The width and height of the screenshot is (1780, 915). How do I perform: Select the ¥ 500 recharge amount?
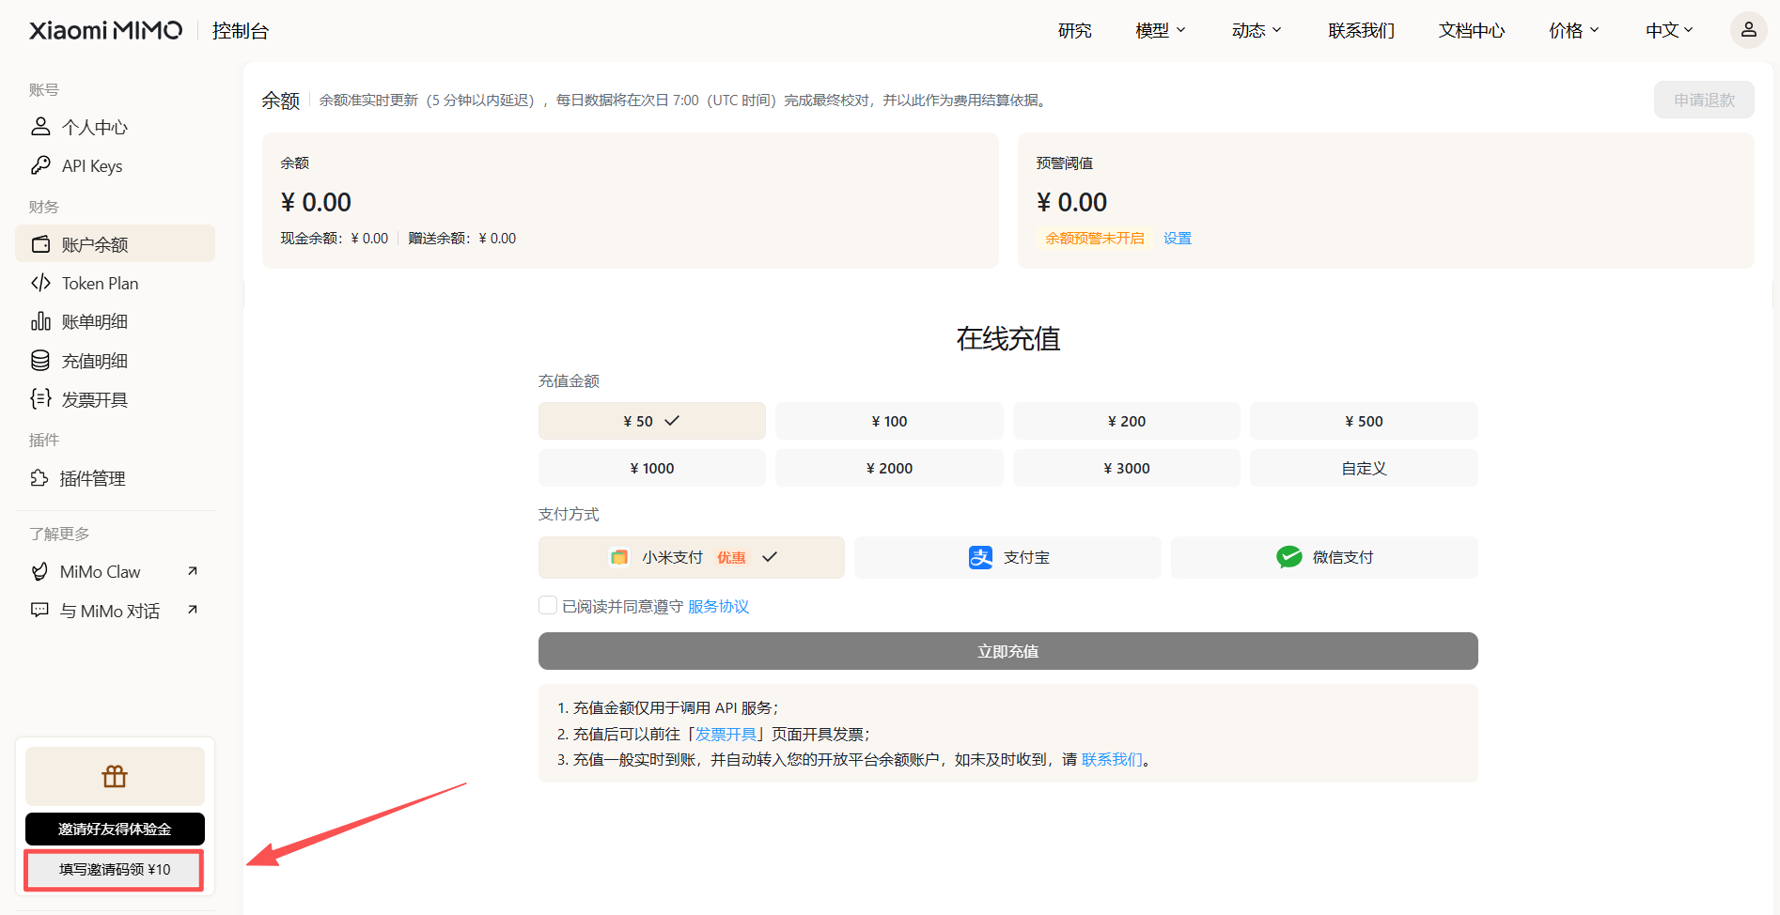[x=1364, y=421]
